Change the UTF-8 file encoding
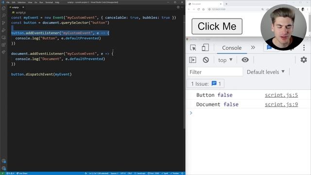 point(123,174)
